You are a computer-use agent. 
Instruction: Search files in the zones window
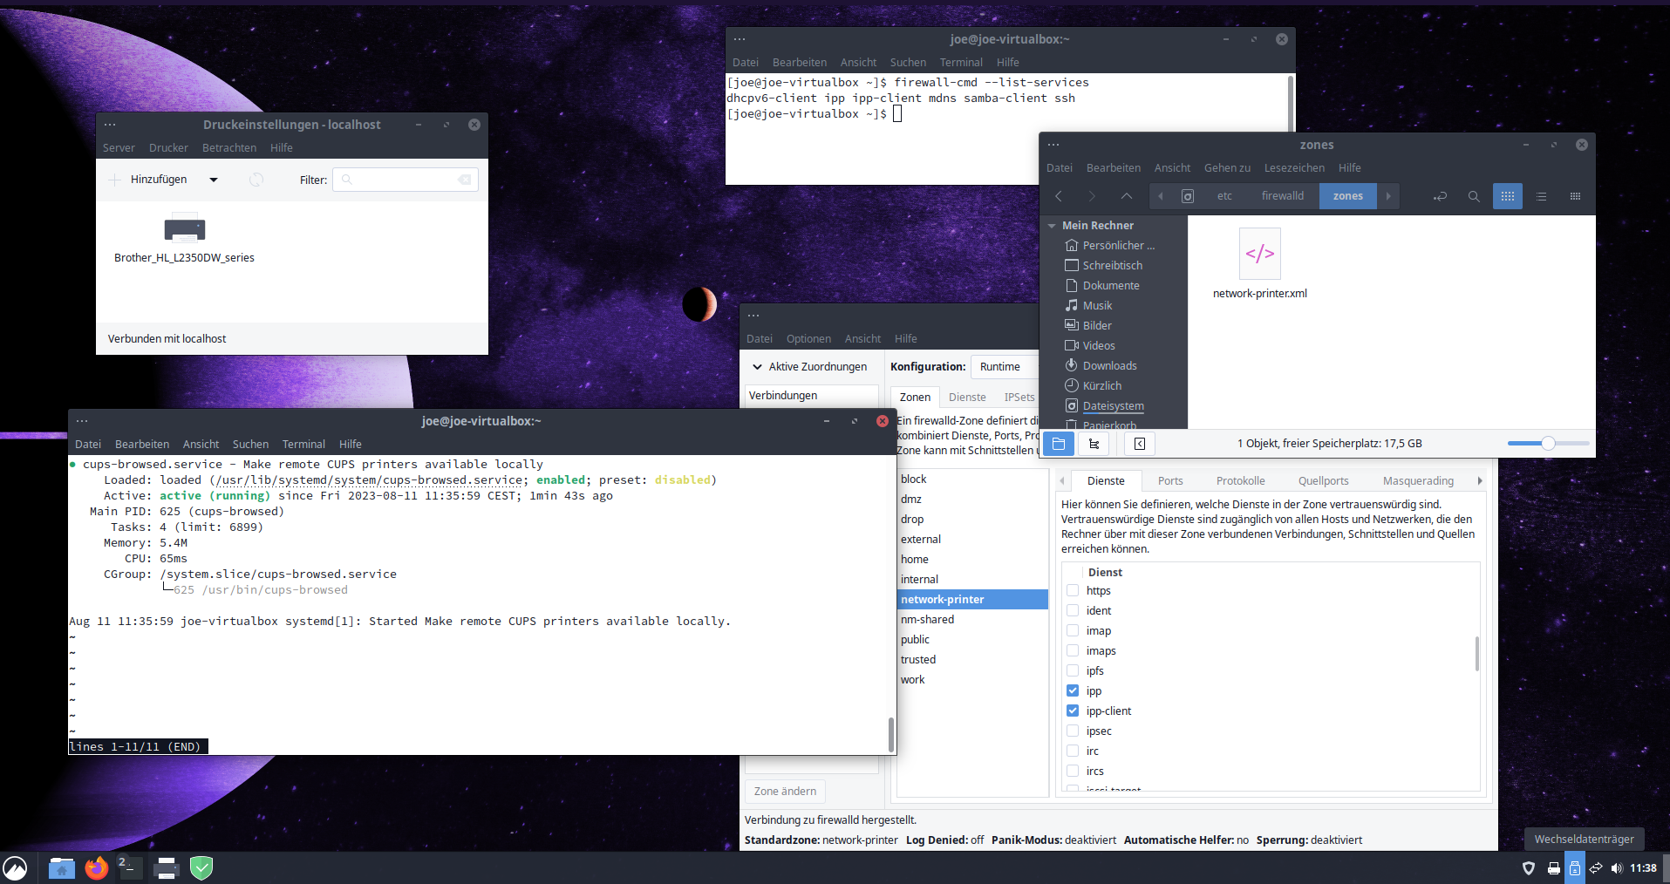click(x=1474, y=196)
